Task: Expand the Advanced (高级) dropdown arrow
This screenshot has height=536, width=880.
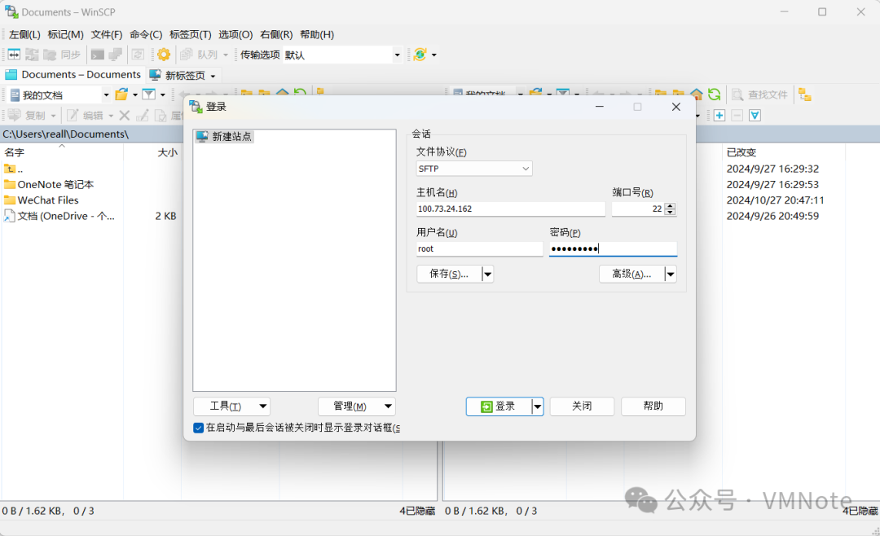Action: click(x=670, y=274)
